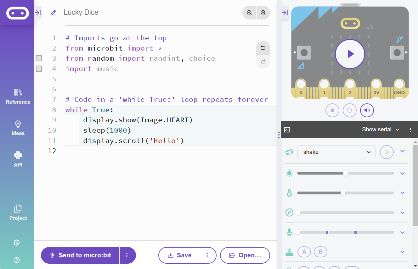Restart the micro:bit simulator
418x269 pixels.
coord(350,110)
